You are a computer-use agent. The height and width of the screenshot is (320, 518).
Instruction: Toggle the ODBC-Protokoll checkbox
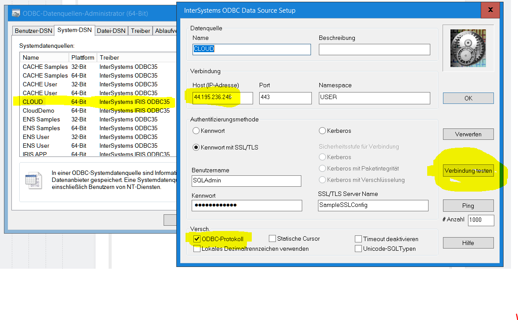tap(197, 239)
